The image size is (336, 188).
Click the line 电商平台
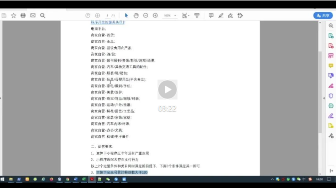tap(98, 29)
